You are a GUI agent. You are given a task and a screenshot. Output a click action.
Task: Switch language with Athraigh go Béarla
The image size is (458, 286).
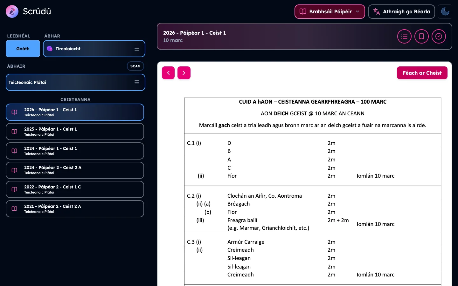pyautogui.click(x=401, y=11)
